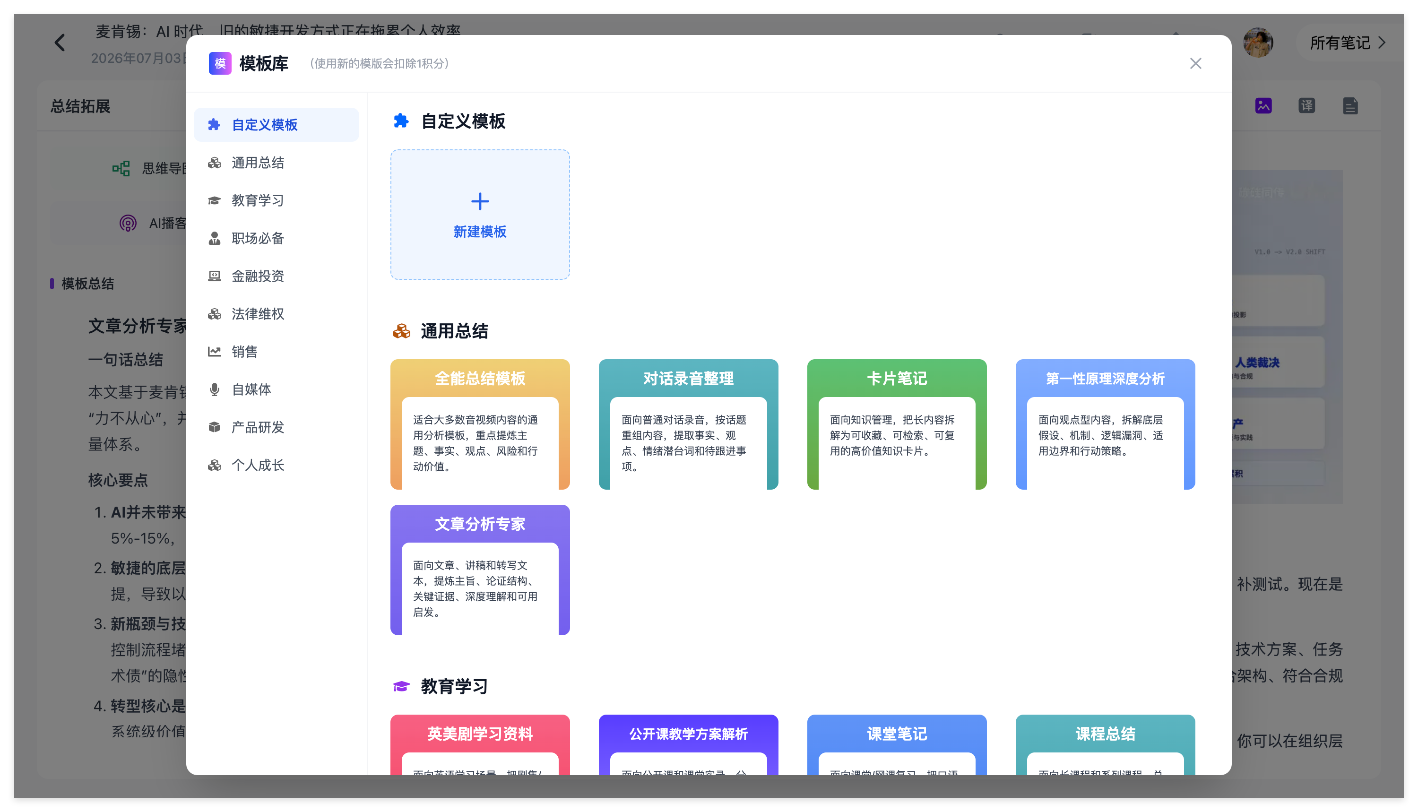
Task: Click the puzzle icon beside 自定义模板 heading
Action: (x=401, y=121)
